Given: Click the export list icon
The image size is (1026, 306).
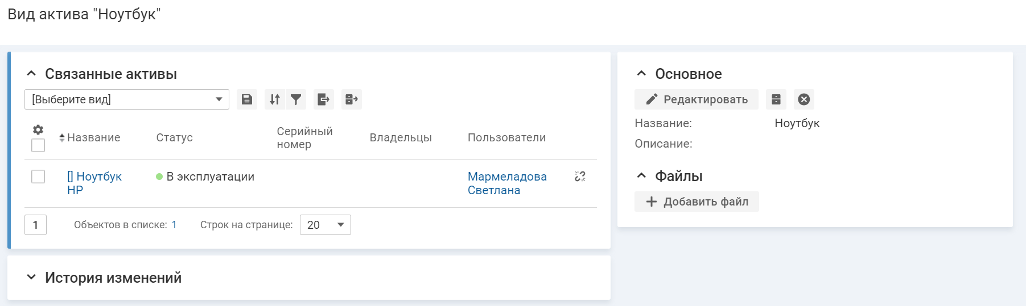Looking at the screenshot, I should (323, 99).
